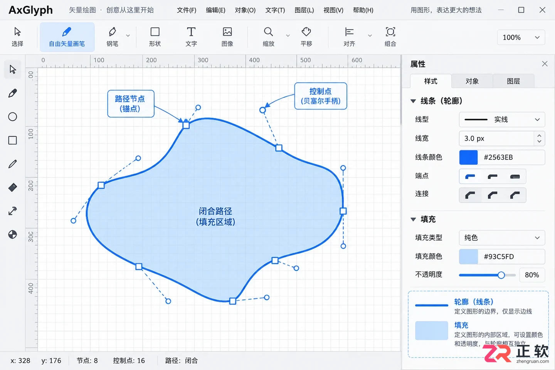Decrease 线宽 with the down stepper arrow
Viewport: 555px width, 370px height.
point(539,141)
